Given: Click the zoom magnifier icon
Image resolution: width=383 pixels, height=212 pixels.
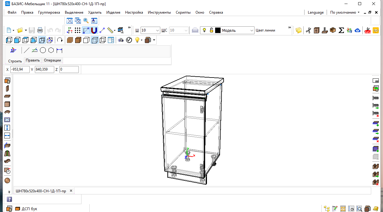Looking at the screenshot, I should pos(86,21).
